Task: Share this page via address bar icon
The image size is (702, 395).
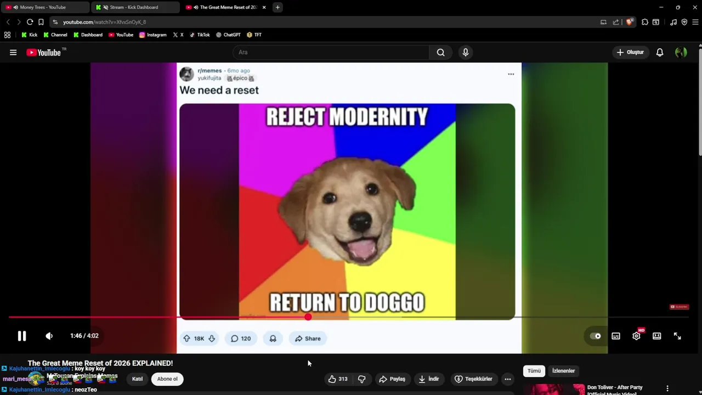Action: [616, 22]
